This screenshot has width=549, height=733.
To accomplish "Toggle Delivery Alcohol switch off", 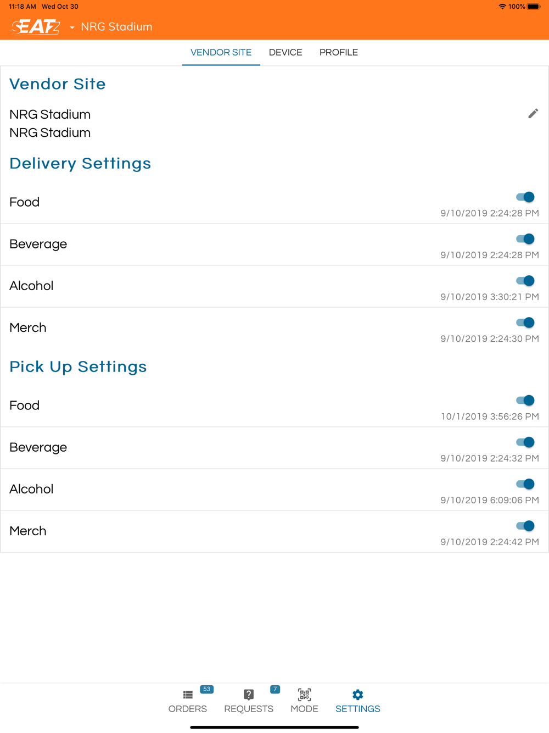I will click(x=525, y=280).
